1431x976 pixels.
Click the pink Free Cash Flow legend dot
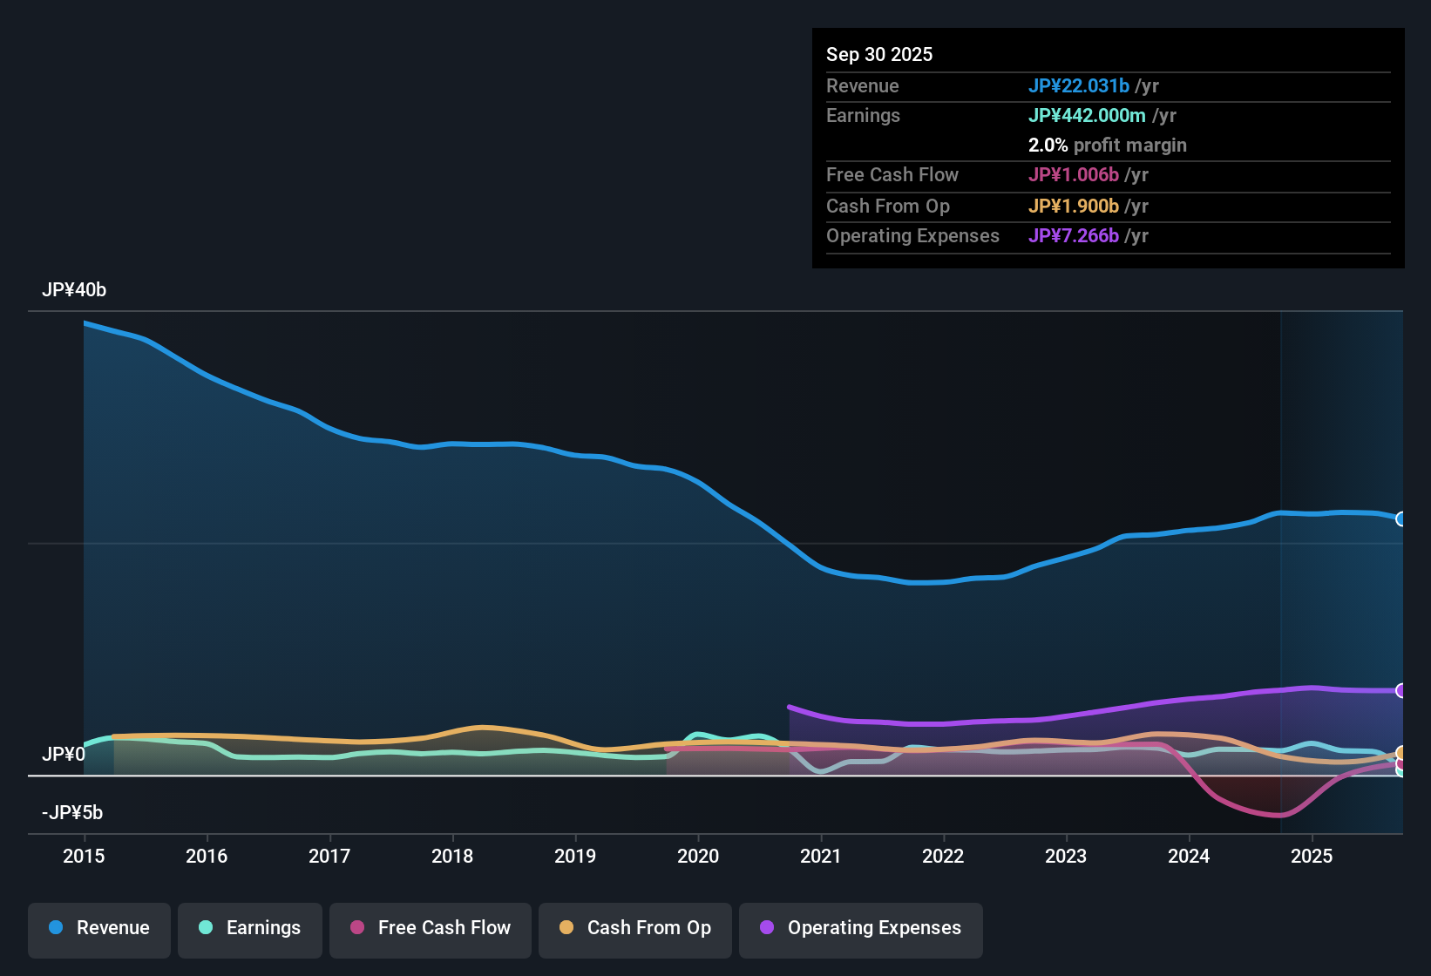point(356,928)
